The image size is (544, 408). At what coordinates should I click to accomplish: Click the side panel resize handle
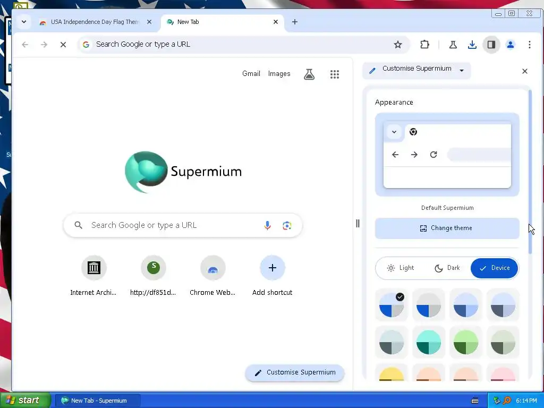[x=358, y=224]
